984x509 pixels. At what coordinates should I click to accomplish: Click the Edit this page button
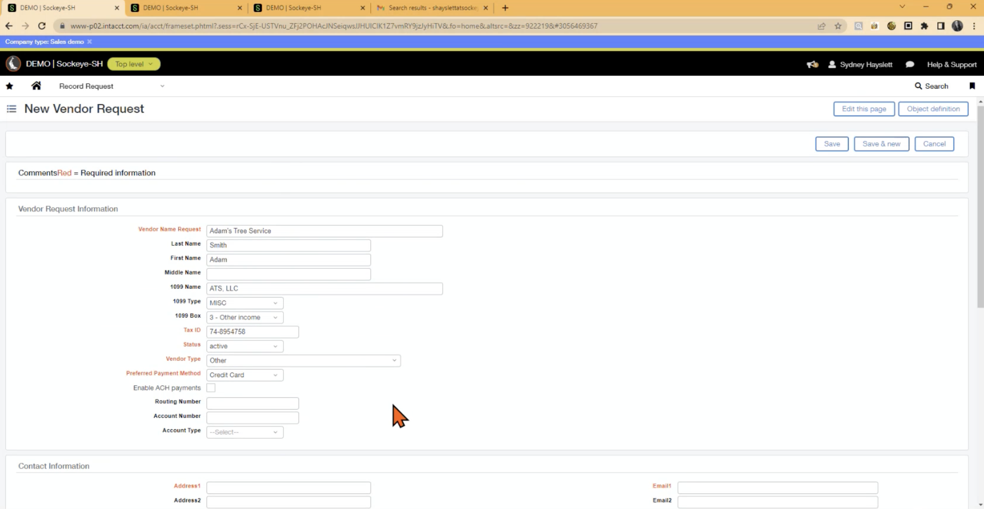pyautogui.click(x=864, y=109)
